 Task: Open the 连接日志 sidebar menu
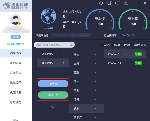click(x=16, y=73)
